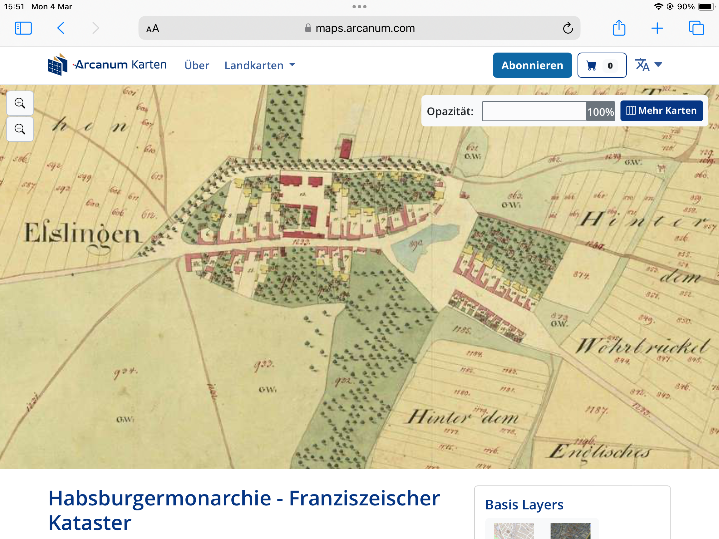Show the tab overview

click(696, 28)
